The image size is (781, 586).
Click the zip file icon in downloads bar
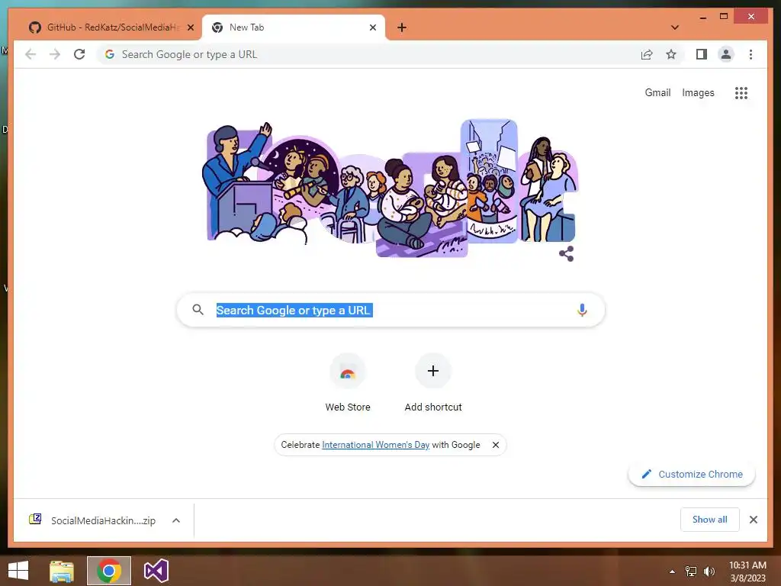[x=35, y=520]
